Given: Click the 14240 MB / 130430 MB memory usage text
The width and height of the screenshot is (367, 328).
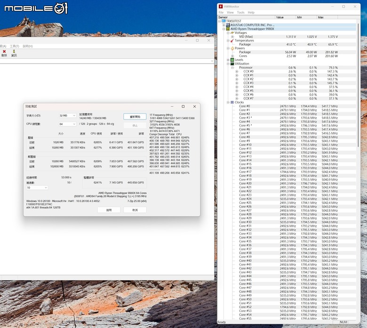Looking at the screenshot, I should (93, 118).
